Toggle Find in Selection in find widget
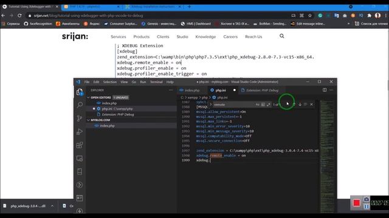 point(306,105)
